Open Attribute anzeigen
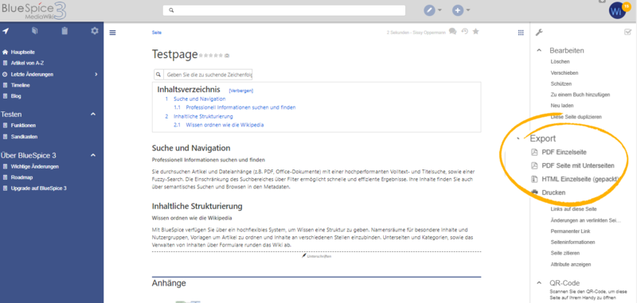This screenshot has height=303, width=637. point(570,265)
